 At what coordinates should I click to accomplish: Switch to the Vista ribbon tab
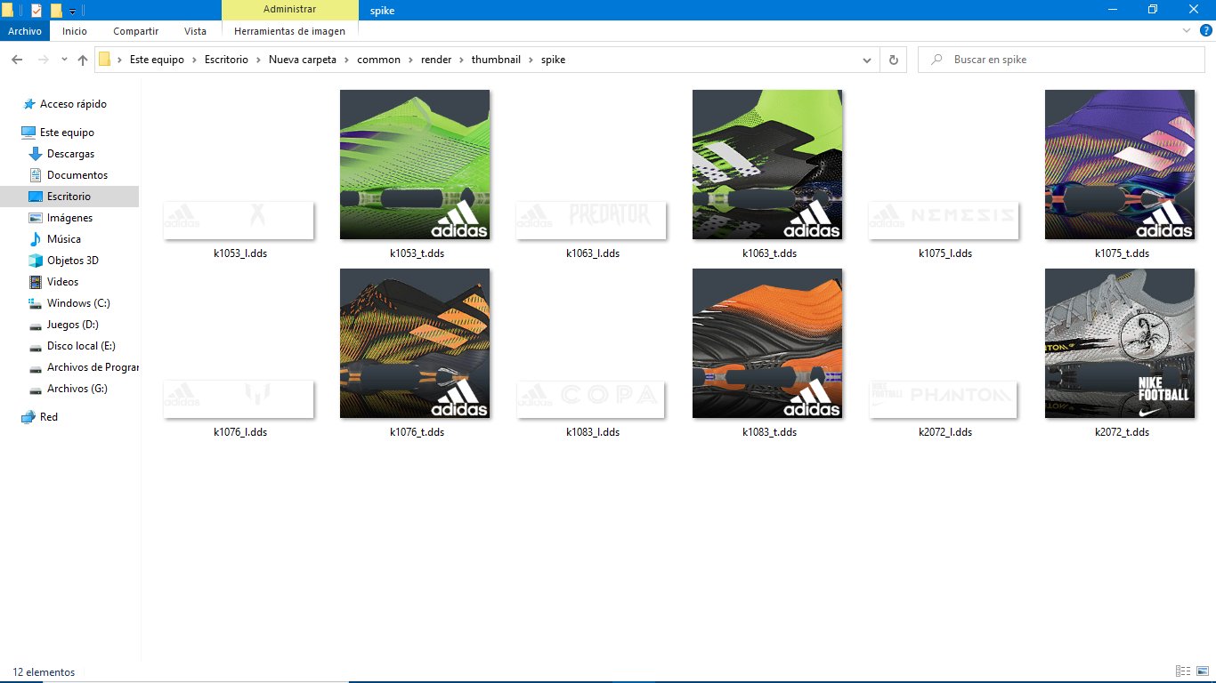(x=195, y=31)
